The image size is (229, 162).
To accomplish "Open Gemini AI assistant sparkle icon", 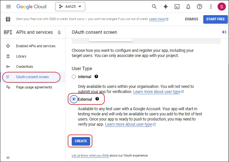I will pos(166,7).
